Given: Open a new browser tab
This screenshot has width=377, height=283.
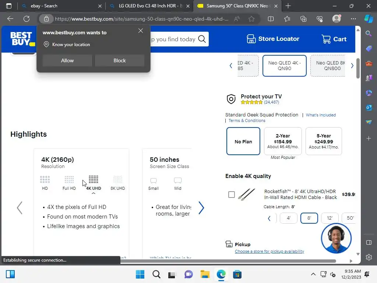Looking at the screenshot, I should (288, 6).
